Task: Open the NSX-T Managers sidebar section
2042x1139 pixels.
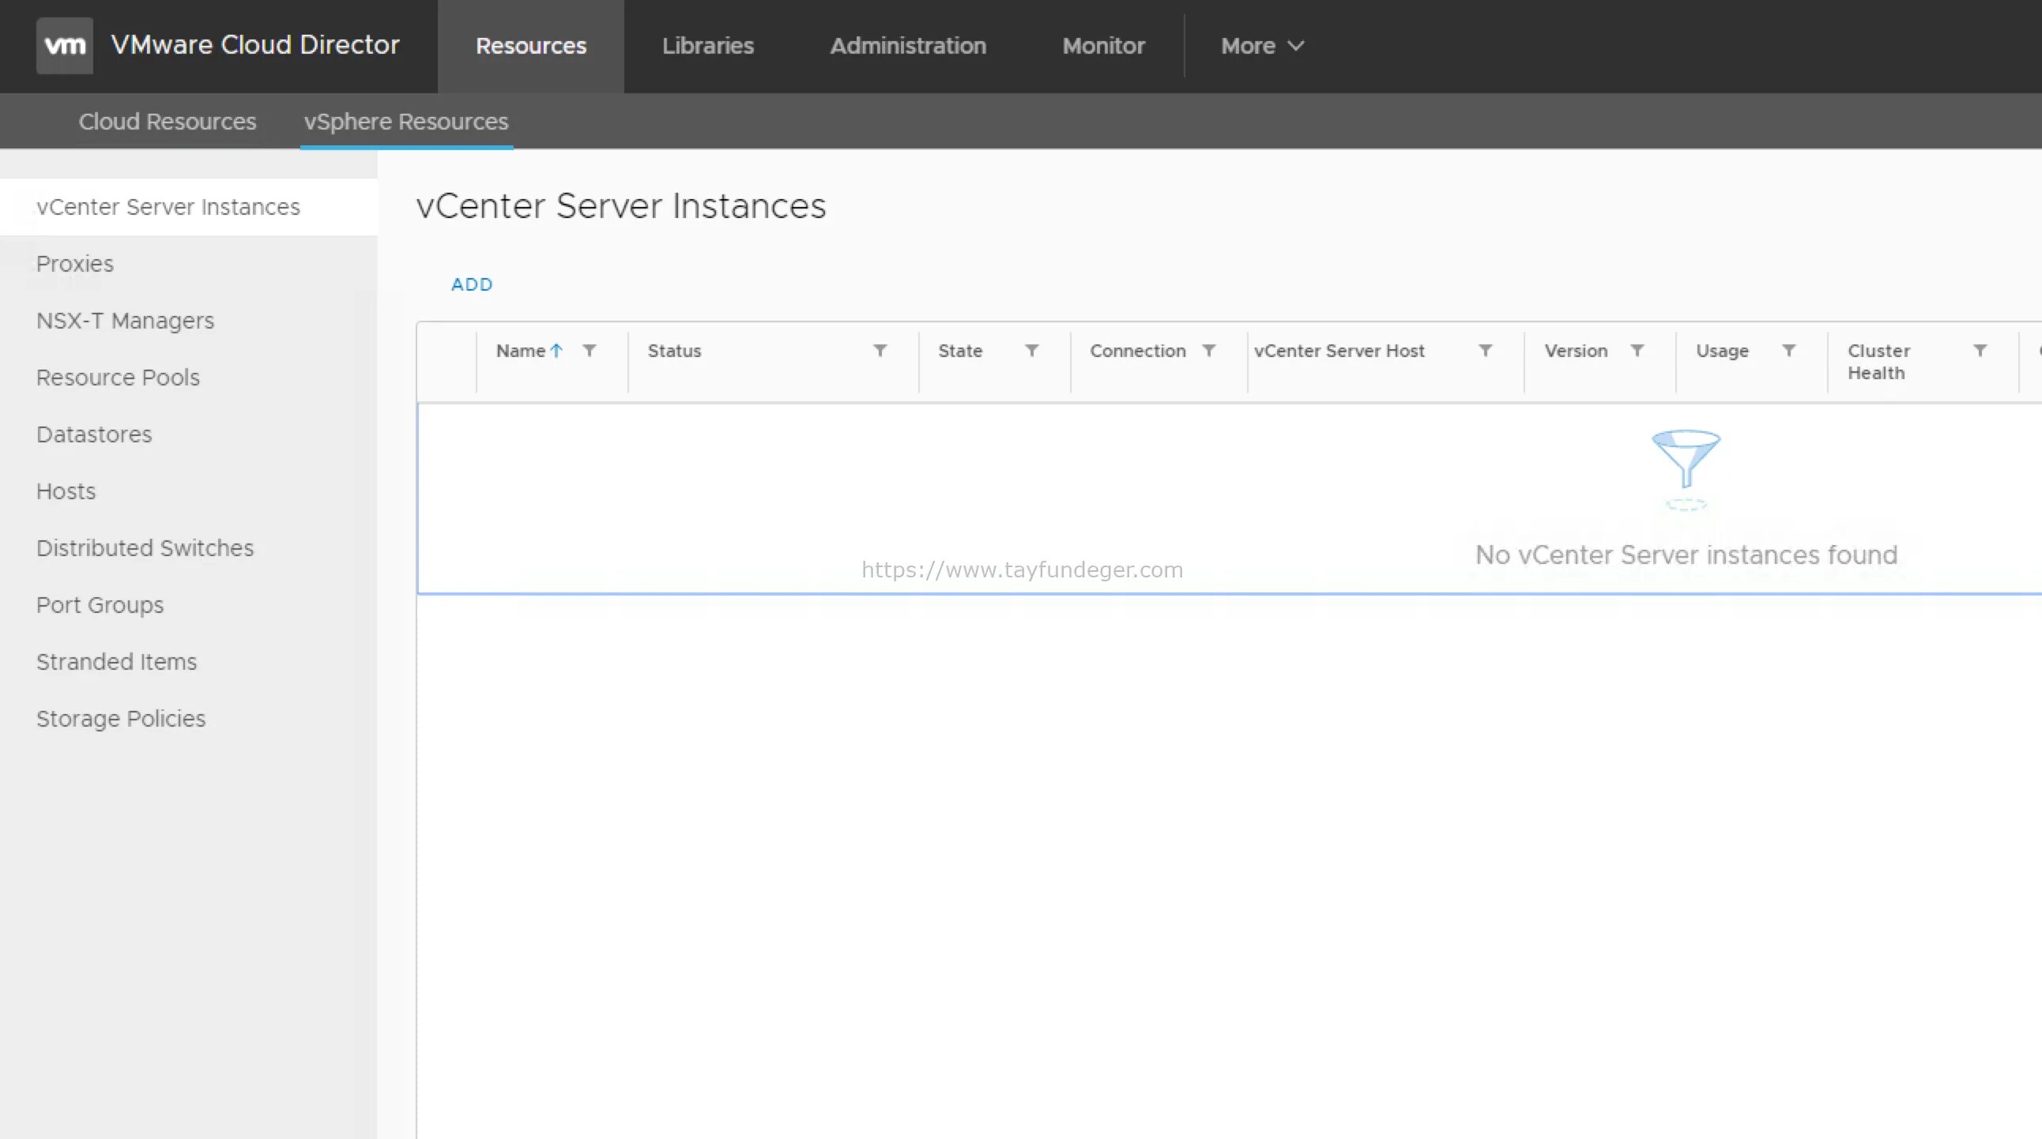Action: [124, 320]
